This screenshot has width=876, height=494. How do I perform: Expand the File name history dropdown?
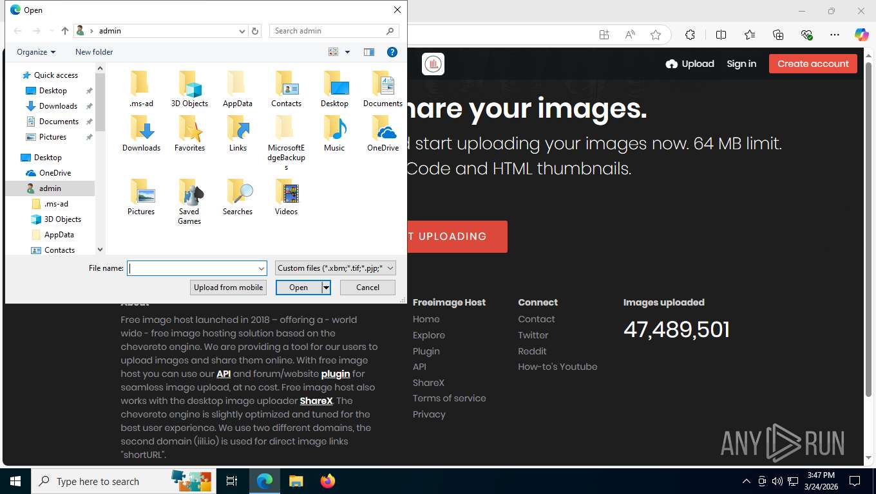[262, 268]
